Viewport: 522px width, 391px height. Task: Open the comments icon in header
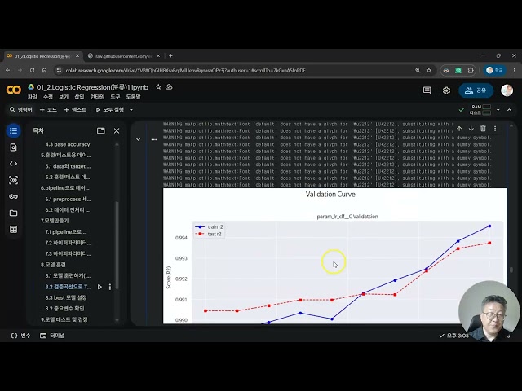[x=427, y=90]
